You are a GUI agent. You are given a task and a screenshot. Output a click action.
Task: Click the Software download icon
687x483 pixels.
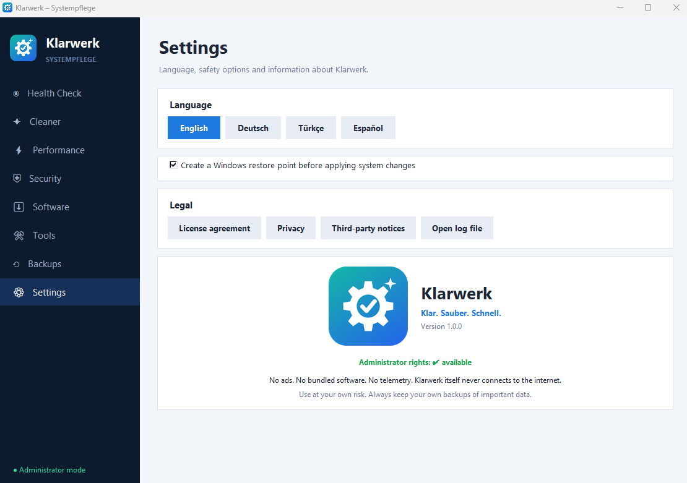[x=19, y=207]
